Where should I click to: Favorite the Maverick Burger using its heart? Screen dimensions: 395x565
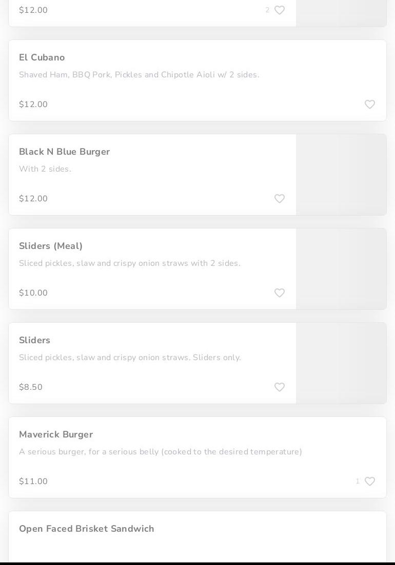click(x=370, y=482)
